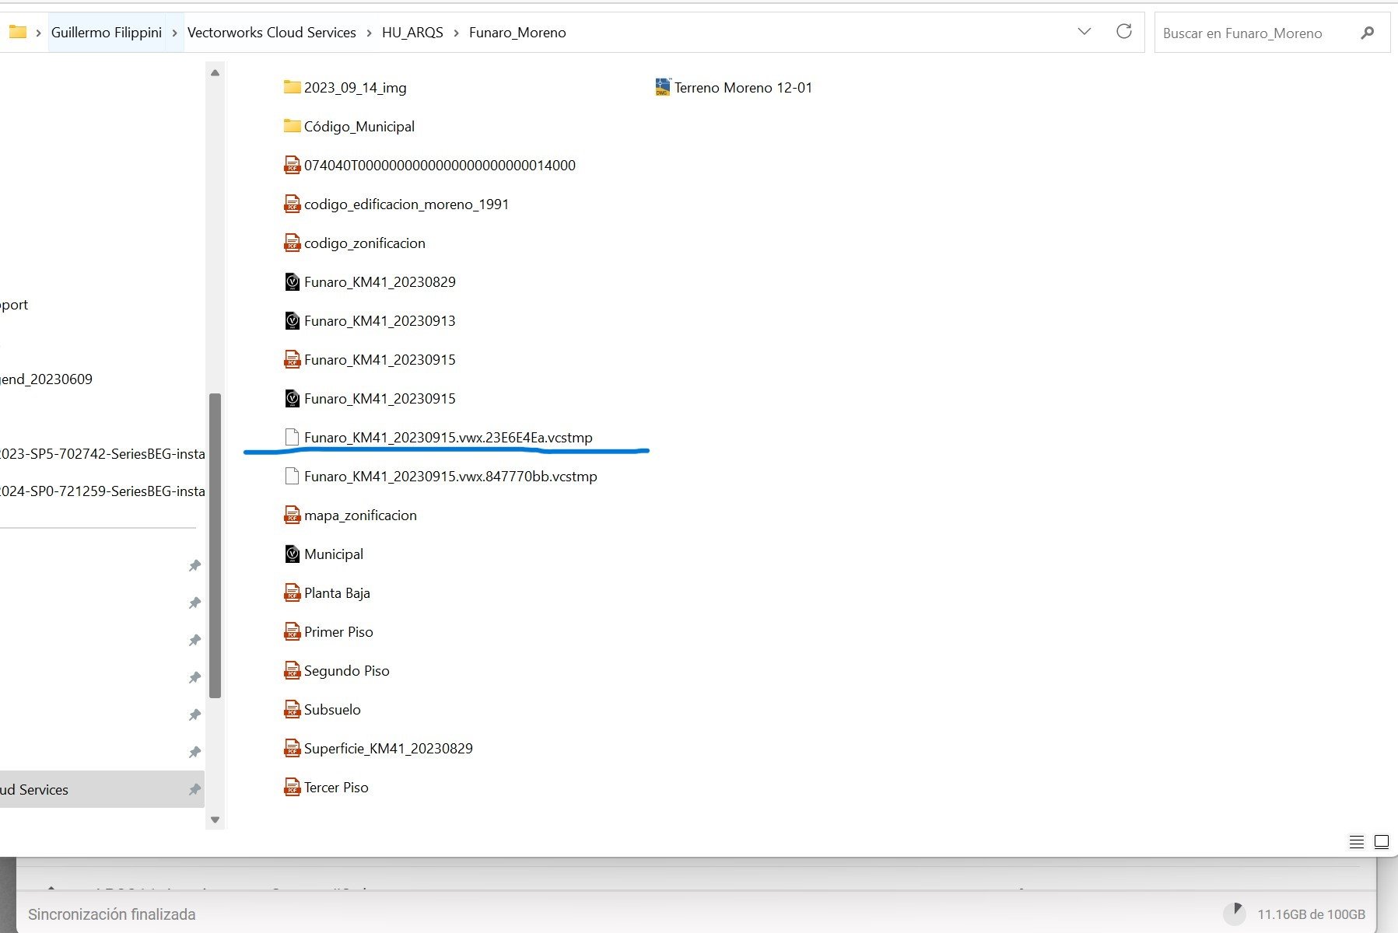Click the refresh icon in address bar

(x=1123, y=32)
